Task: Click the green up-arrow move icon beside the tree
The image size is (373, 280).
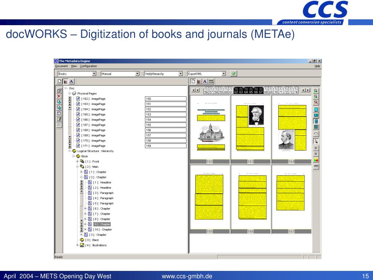Action: (59, 108)
